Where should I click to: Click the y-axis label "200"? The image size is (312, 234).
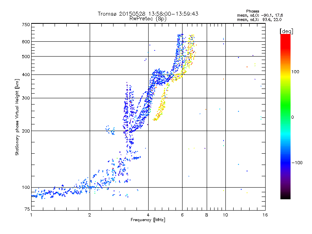tap(26, 131)
